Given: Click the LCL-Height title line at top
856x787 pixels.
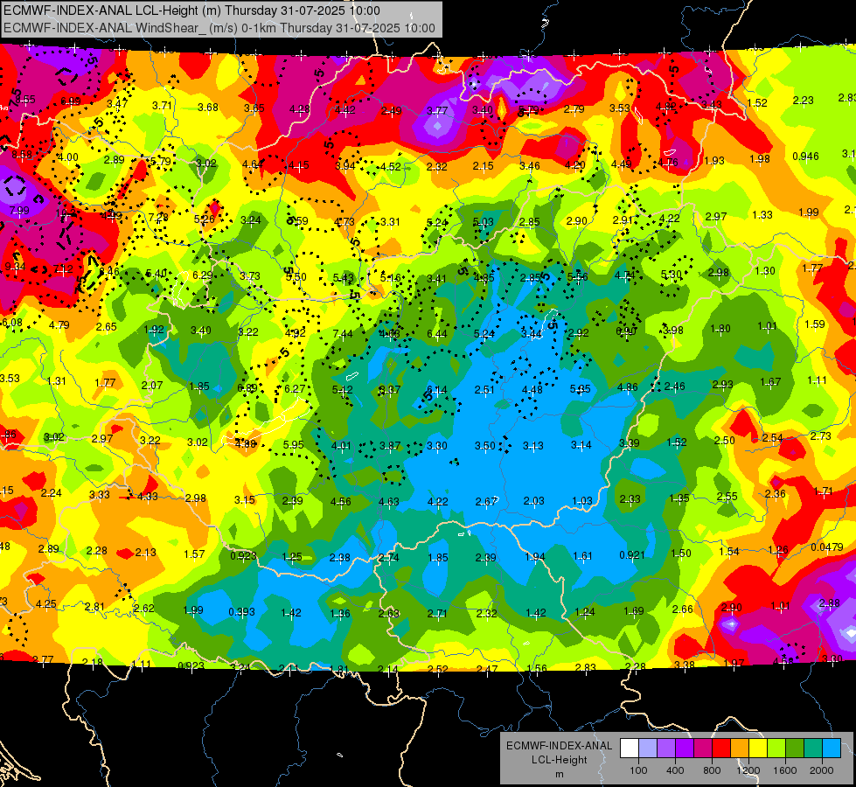Looking at the screenshot, I should point(191,10).
